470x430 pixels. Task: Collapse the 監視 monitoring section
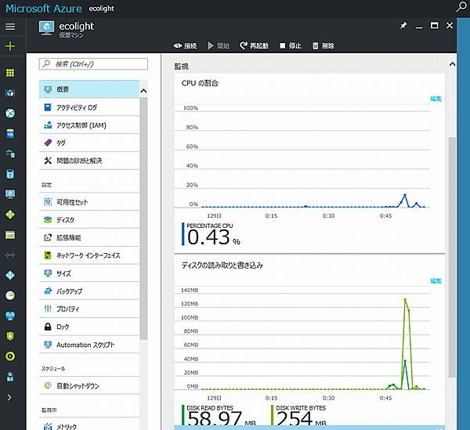[x=452, y=66]
